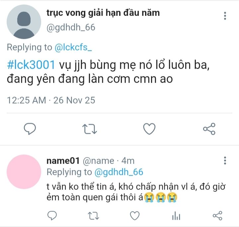
Task: View analytics for name01's reply
Action: click(176, 216)
